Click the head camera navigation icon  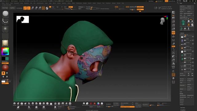click(163, 21)
